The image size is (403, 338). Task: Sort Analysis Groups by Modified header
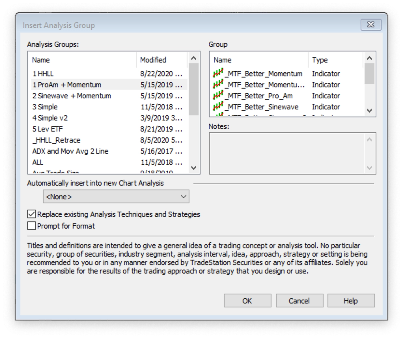coord(162,60)
